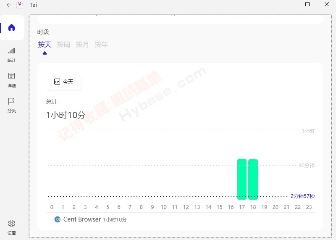Click the hour 23 axis label

309,207
